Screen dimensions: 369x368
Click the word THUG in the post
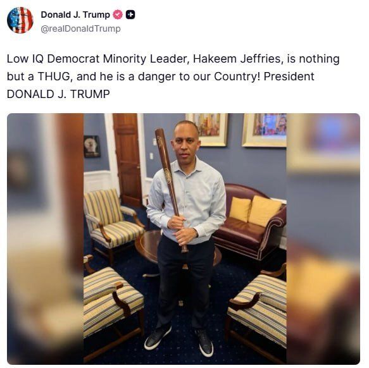[x=54, y=77]
